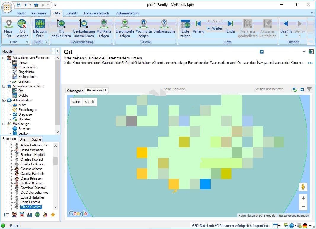Open the Datenaustausch ribbon tab
Image resolution: width=316 pixels, height=229 pixels.
tap(96, 13)
